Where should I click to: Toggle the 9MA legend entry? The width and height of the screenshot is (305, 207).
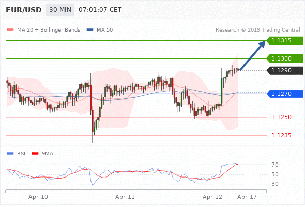(x=42, y=154)
